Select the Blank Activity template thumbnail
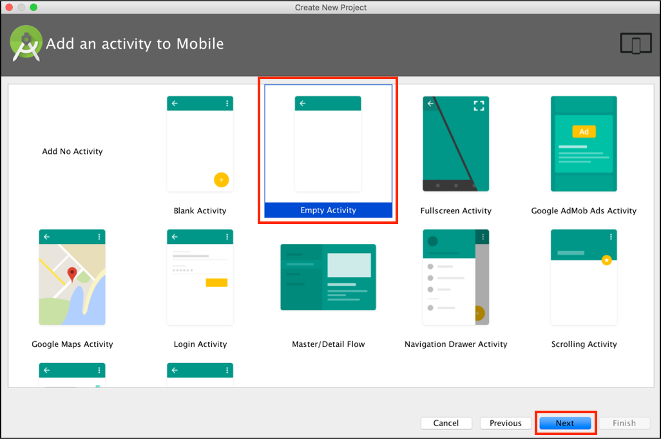The width and height of the screenshot is (661, 439). 200,144
